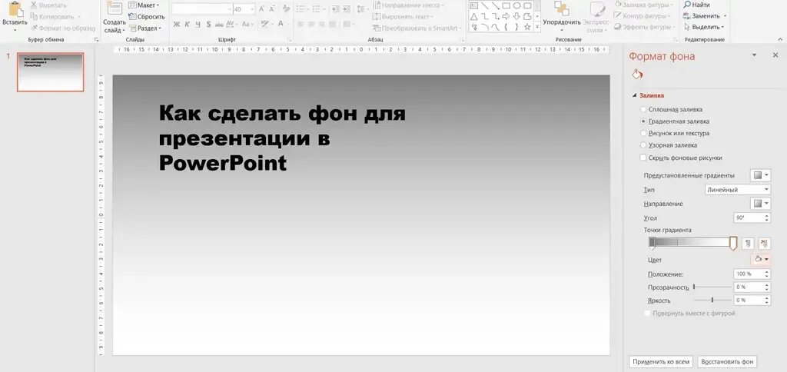Collapse the Заливка section

click(x=634, y=95)
